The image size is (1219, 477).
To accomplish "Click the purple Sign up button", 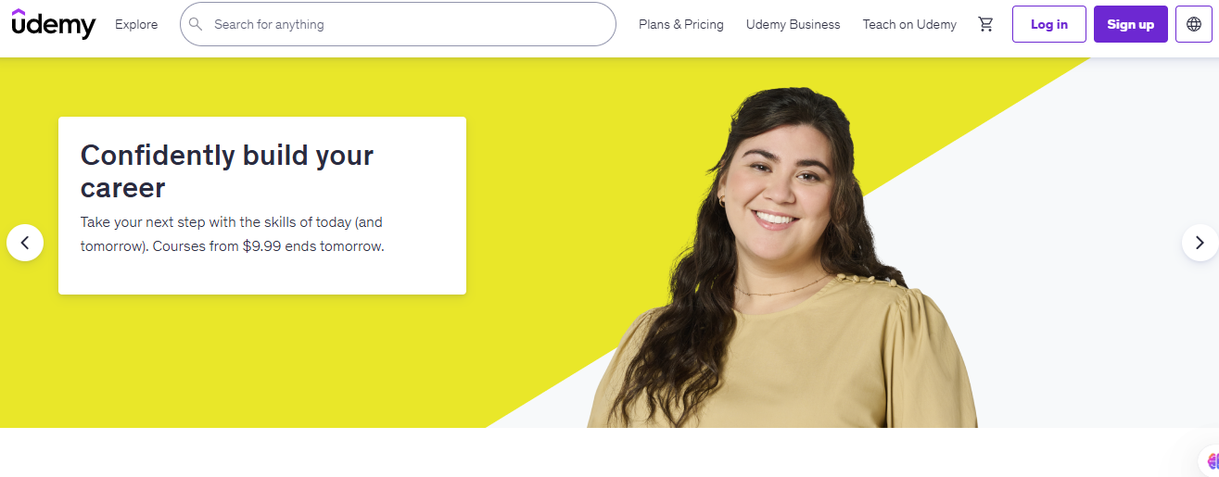I will pyautogui.click(x=1131, y=24).
